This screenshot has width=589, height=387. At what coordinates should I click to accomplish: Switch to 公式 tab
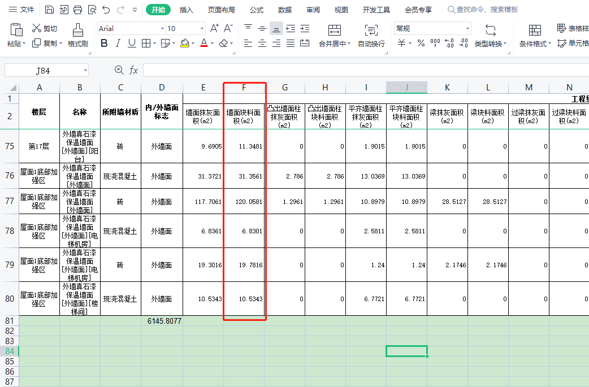point(257,10)
